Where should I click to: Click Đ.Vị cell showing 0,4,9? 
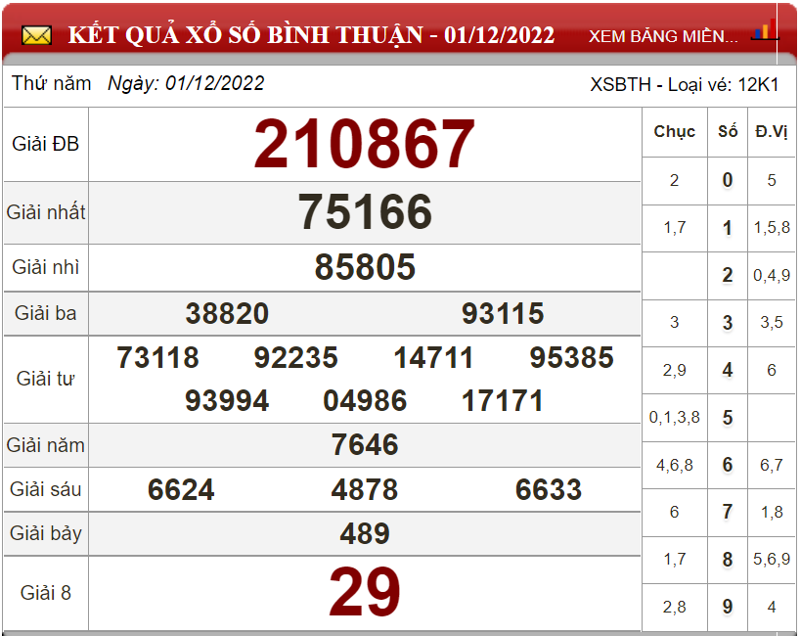[772, 275]
